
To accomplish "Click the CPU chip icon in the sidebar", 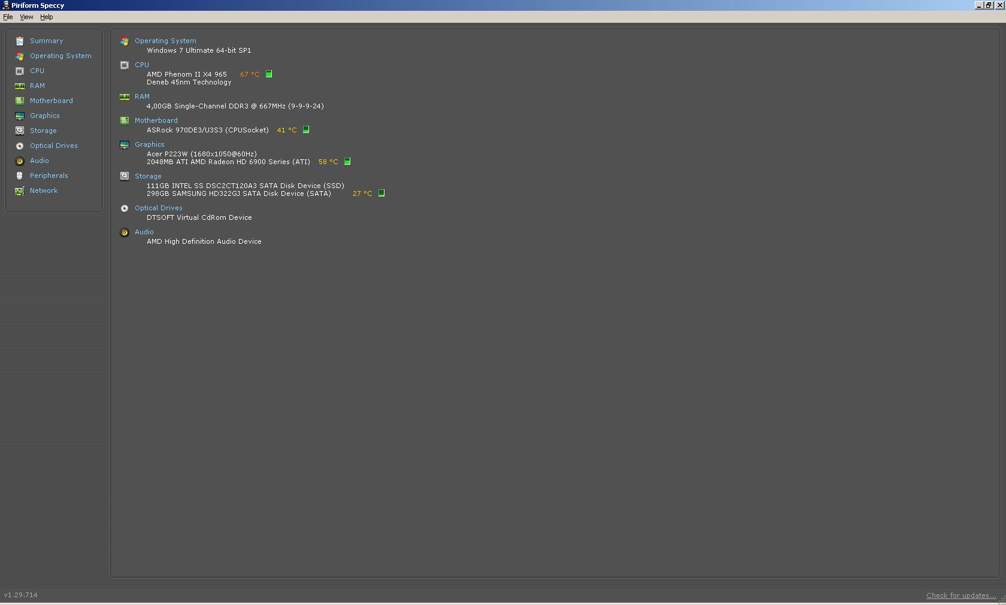I will [20, 71].
